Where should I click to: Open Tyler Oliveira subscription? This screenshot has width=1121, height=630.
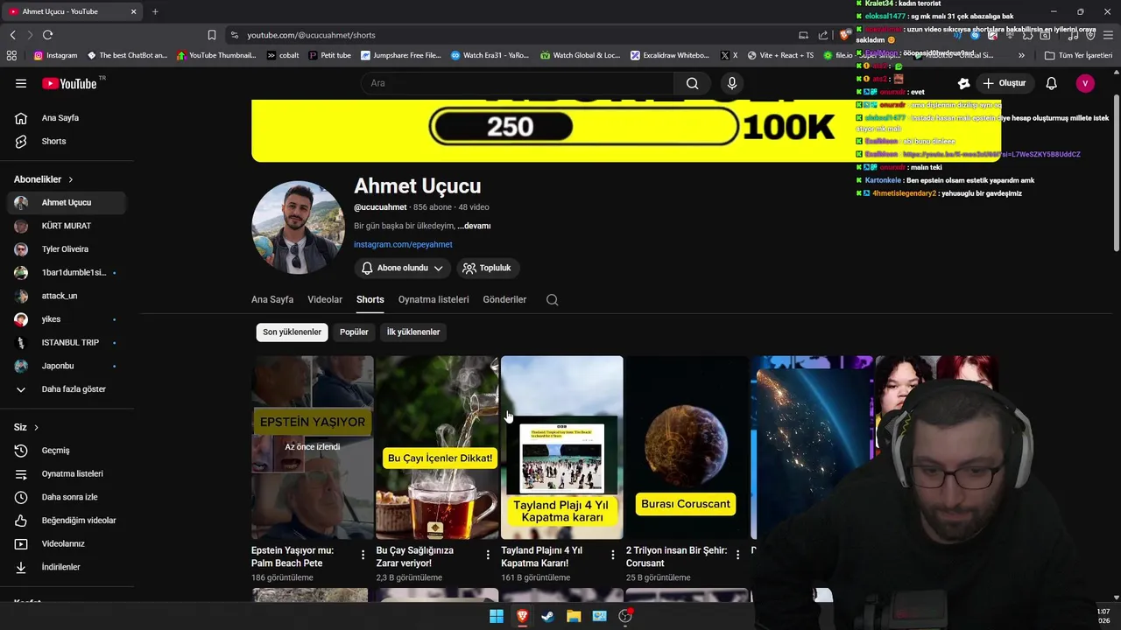point(65,249)
